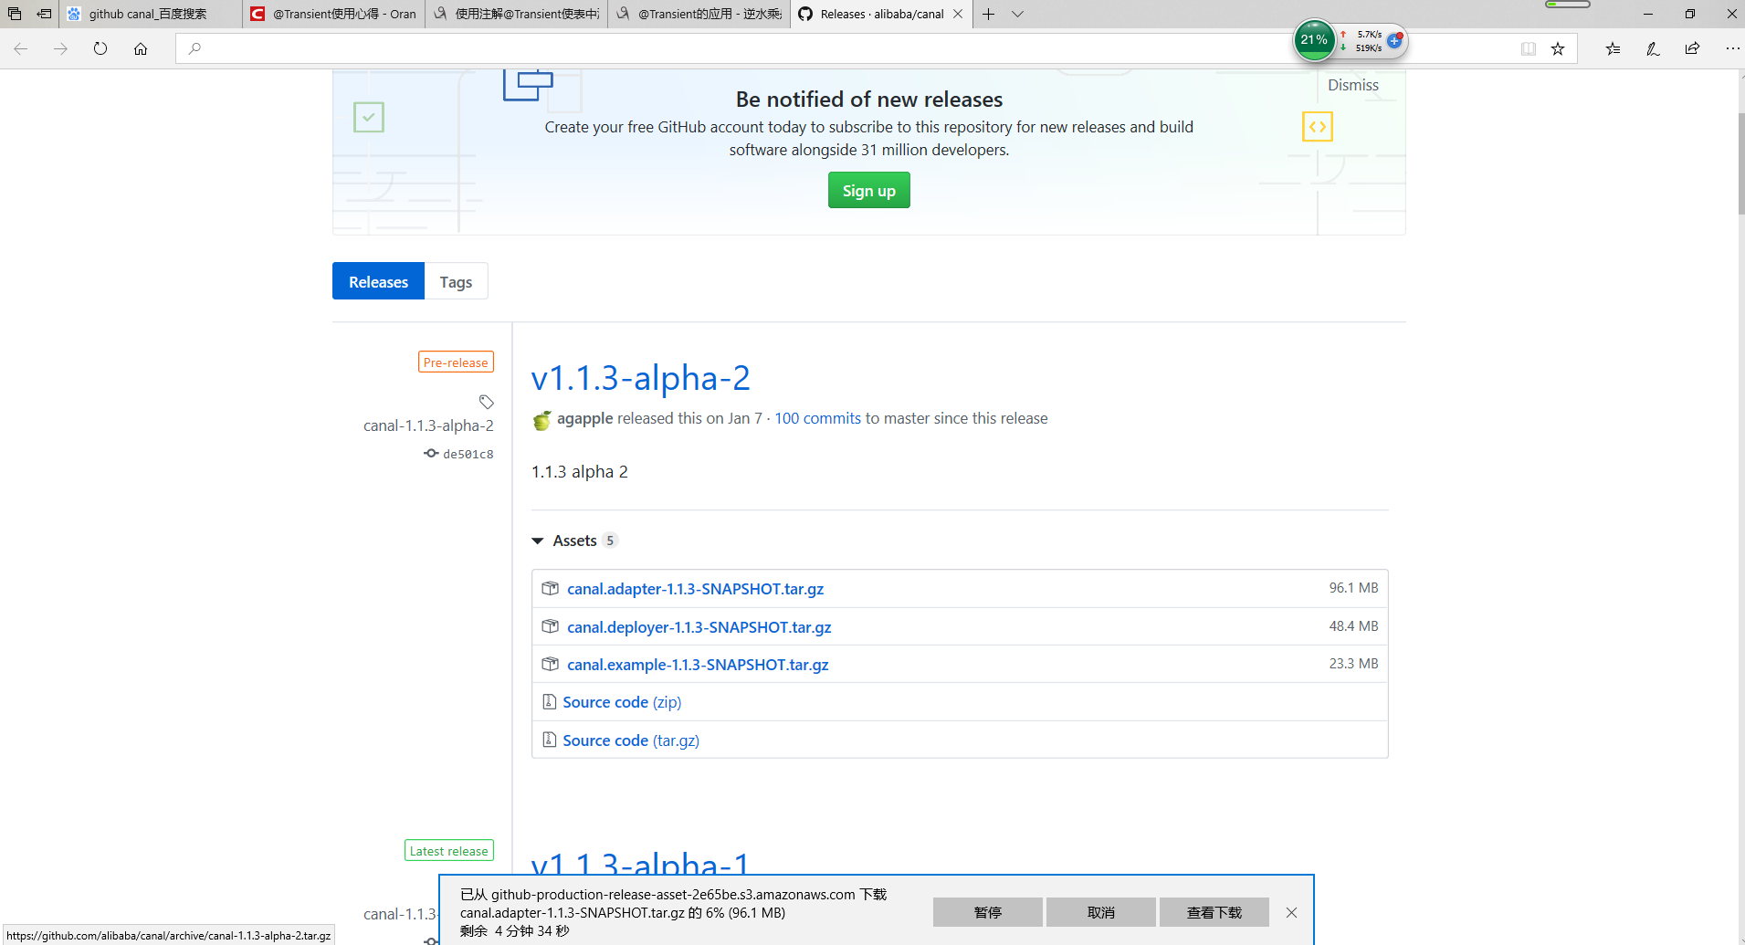Switch to @Transient使用心得 tab
Image resolution: width=1745 pixels, height=945 pixels.
tap(333, 14)
